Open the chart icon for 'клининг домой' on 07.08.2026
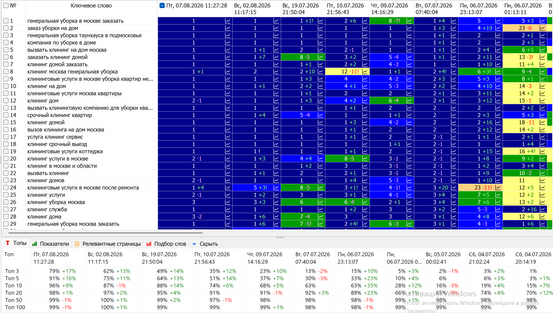 tap(228, 122)
